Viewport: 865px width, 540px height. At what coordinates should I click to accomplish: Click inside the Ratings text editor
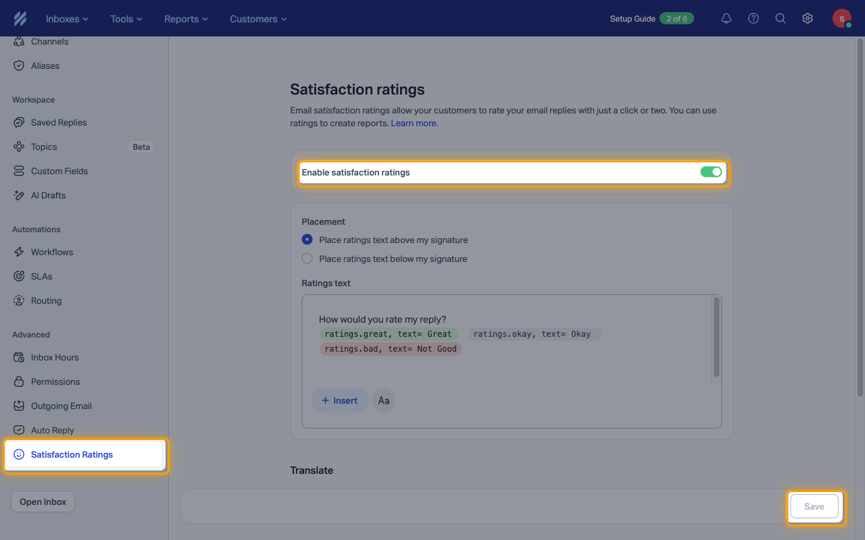[512, 361]
